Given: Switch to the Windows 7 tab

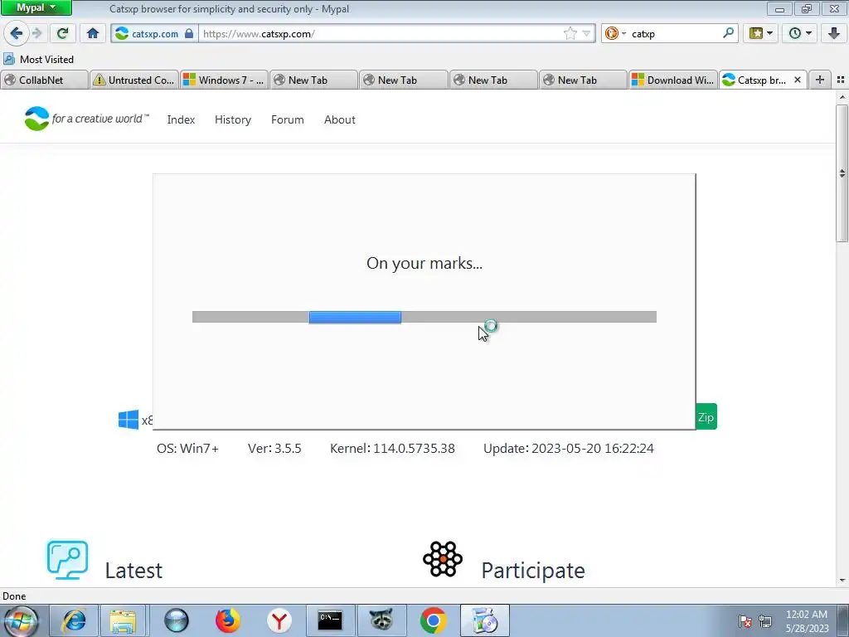Looking at the screenshot, I should click(x=224, y=80).
